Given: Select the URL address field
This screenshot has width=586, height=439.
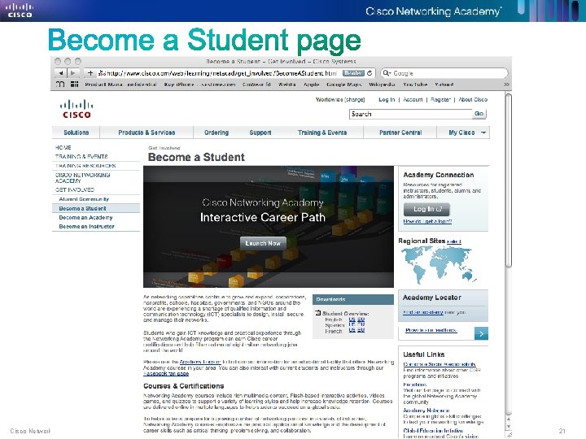Looking at the screenshot, I should (x=221, y=73).
